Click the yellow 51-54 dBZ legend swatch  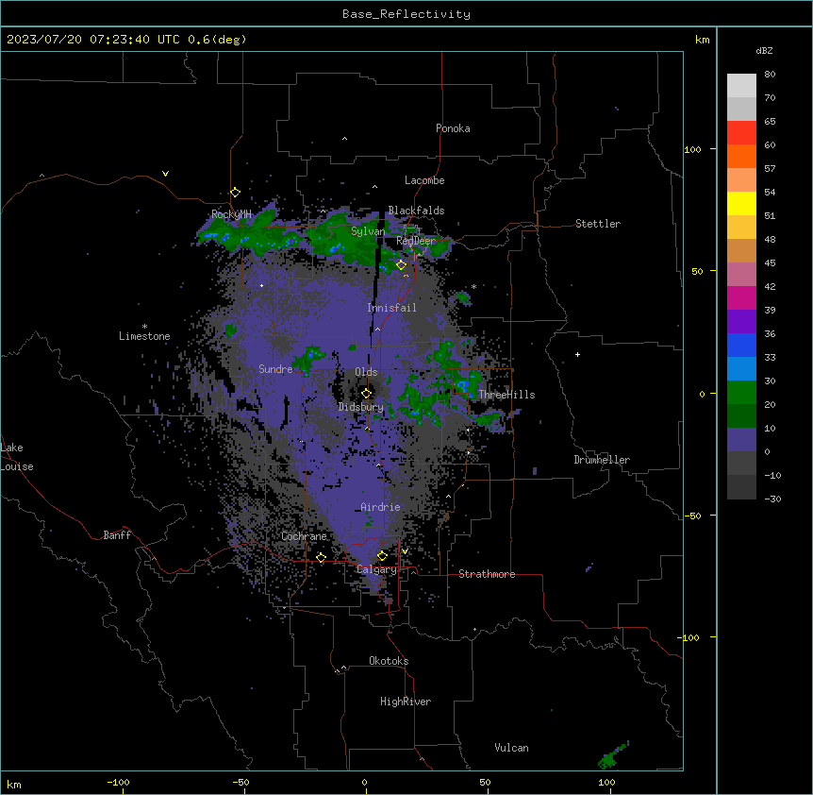tap(741, 203)
